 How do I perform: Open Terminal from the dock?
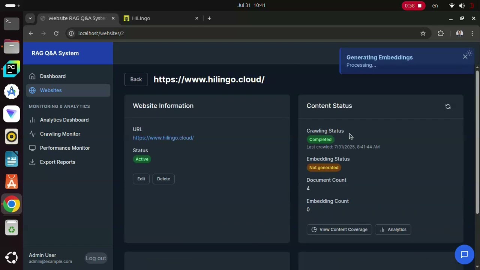(12, 23)
